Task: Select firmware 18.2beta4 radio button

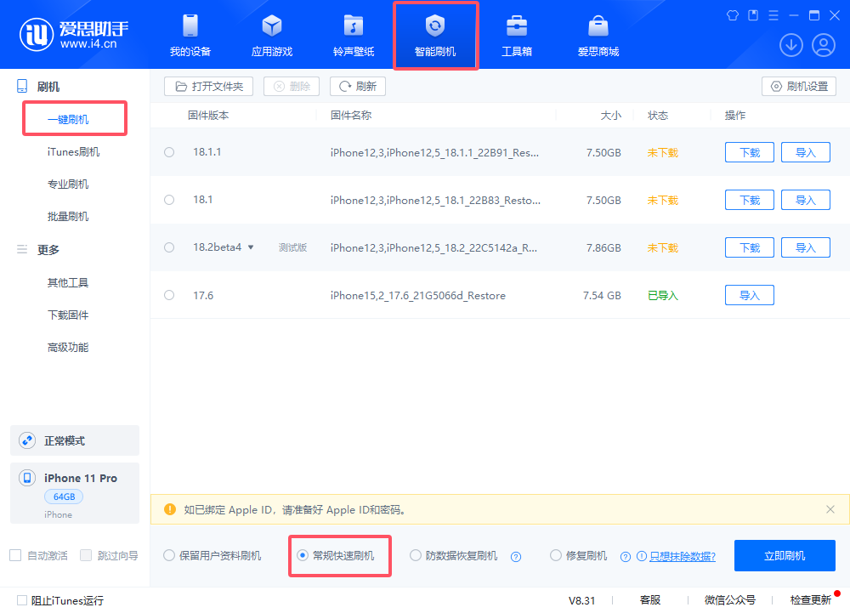Action: 169,247
